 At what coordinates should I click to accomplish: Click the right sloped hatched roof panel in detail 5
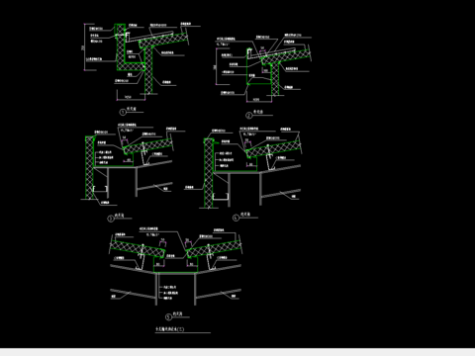(214, 249)
